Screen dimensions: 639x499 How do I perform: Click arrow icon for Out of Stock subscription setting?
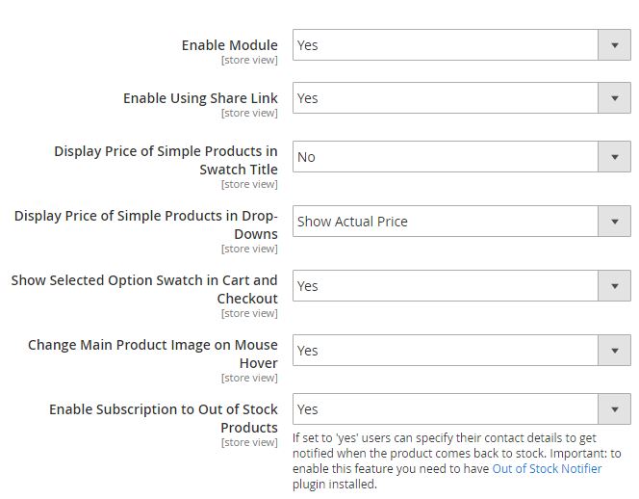[615, 409]
